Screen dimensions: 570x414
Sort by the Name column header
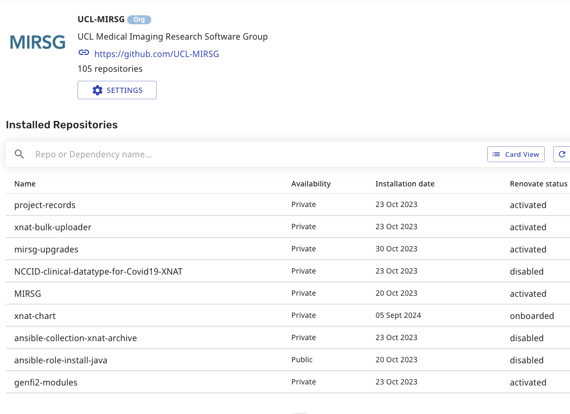click(x=25, y=184)
